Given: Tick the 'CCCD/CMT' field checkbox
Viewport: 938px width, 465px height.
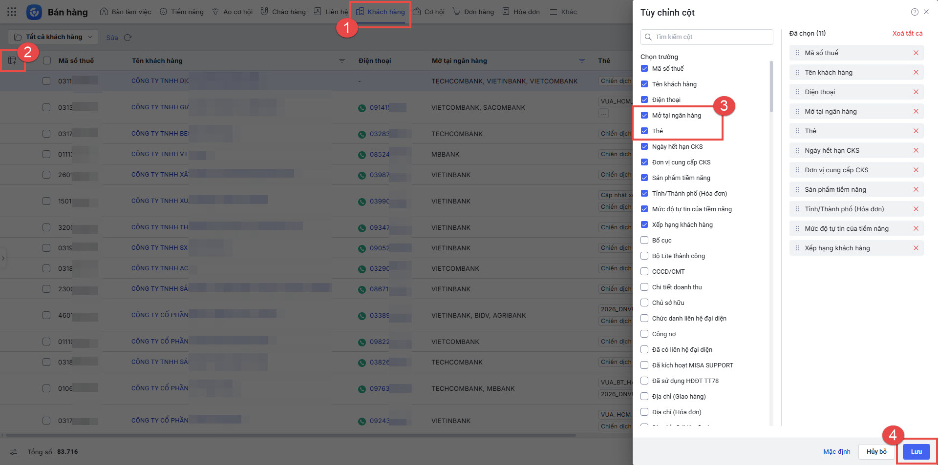Looking at the screenshot, I should (644, 271).
